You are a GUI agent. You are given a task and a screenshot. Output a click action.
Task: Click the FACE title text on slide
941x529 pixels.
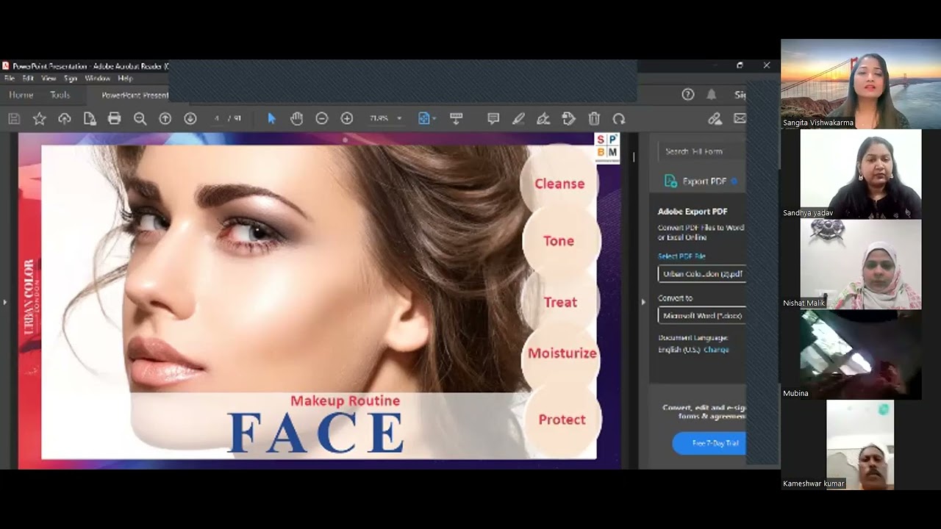click(316, 432)
